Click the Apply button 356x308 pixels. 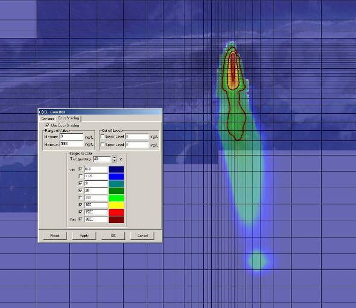point(84,236)
